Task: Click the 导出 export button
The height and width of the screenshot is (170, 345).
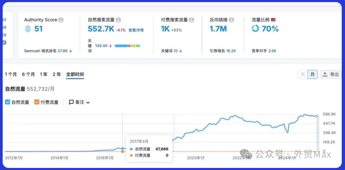Action: (x=331, y=75)
